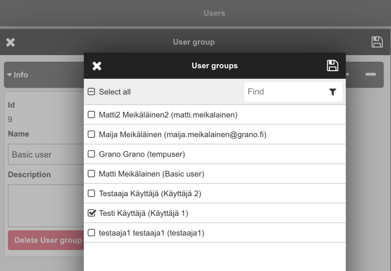This screenshot has width=391, height=271.
Task: Select Maija Meikäläinen checkbox
Action: pyautogui.click(x=91, y=134)
